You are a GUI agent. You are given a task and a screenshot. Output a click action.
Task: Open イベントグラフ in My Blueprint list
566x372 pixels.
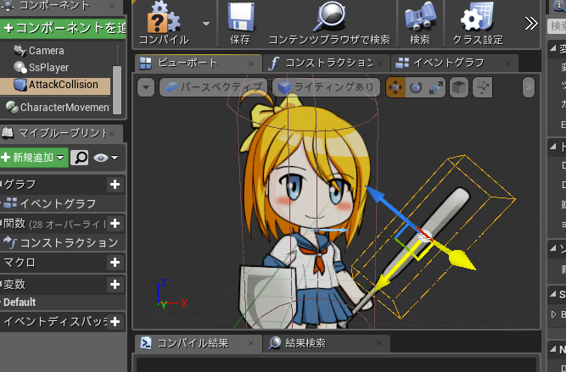click(58, 203)
